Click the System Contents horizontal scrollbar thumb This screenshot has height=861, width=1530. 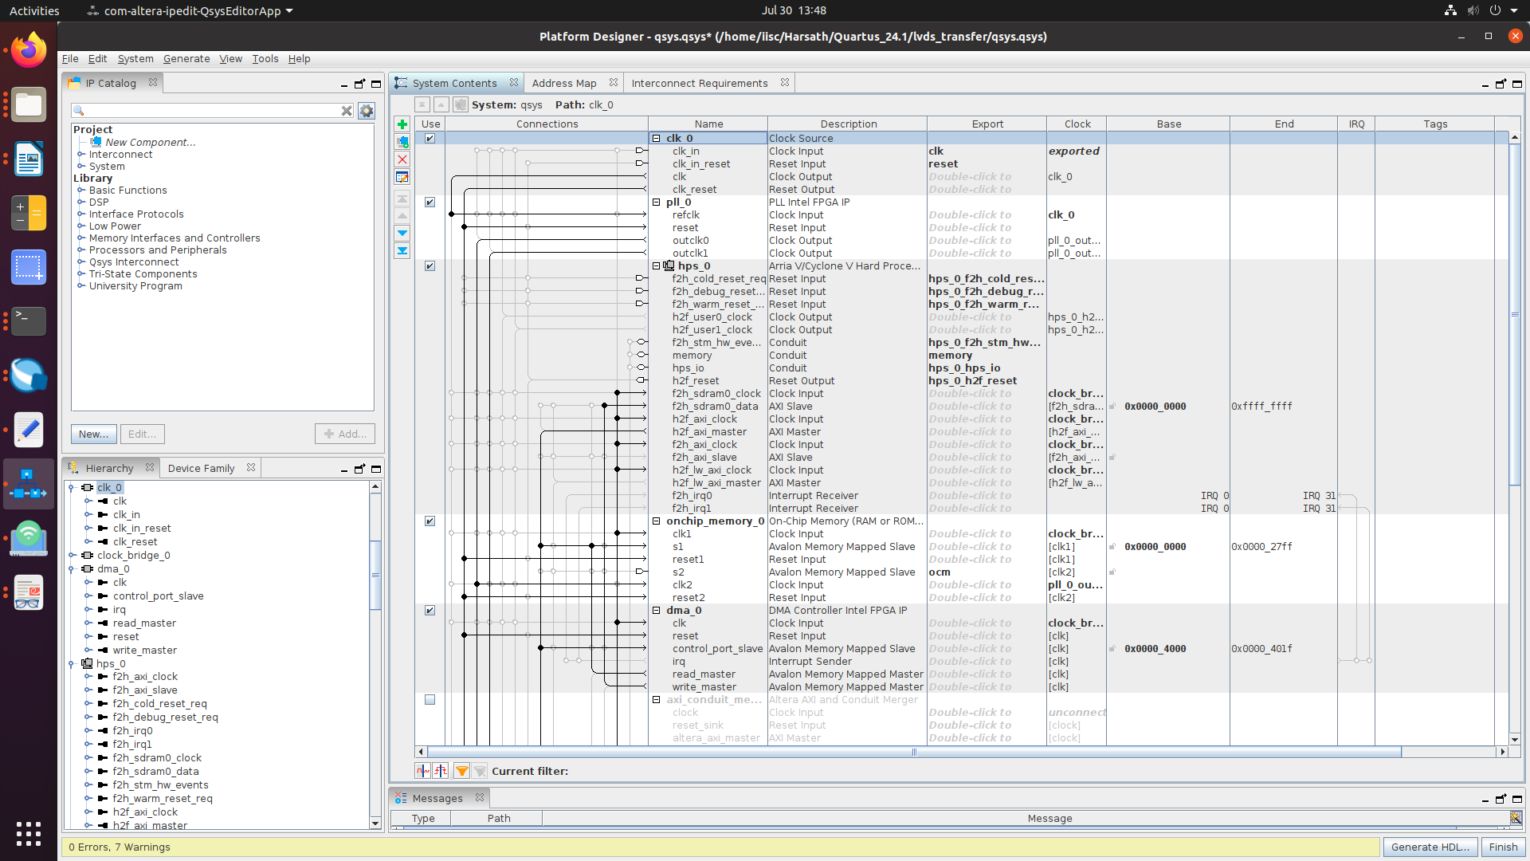(x=914, y=752)
